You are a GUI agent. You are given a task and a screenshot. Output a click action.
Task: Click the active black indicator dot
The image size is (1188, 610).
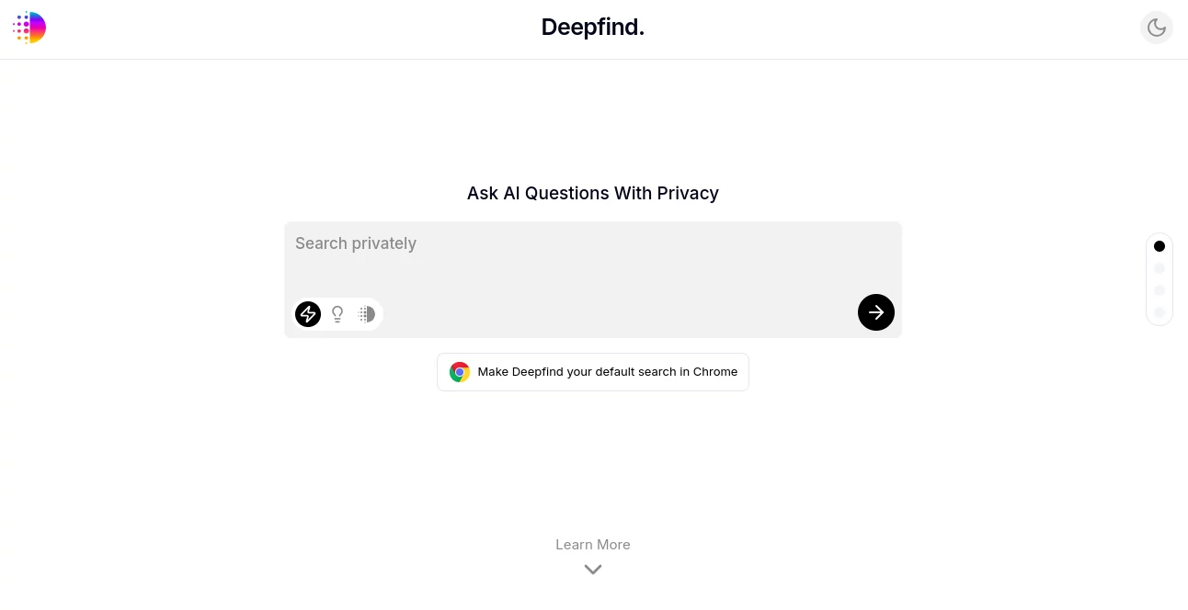[1159, 245]
